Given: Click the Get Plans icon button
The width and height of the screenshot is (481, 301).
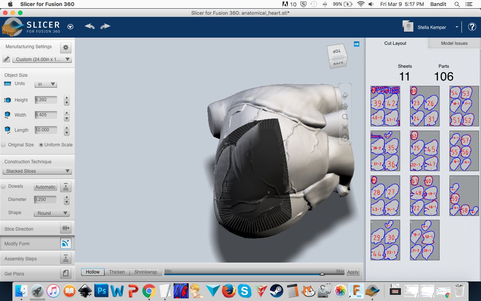Looking at the screenshot, I should pos(66,273).
